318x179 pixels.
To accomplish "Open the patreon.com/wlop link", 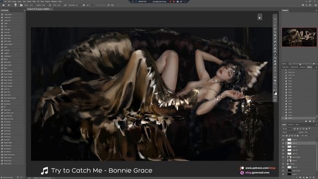I will tap(260, 168).
